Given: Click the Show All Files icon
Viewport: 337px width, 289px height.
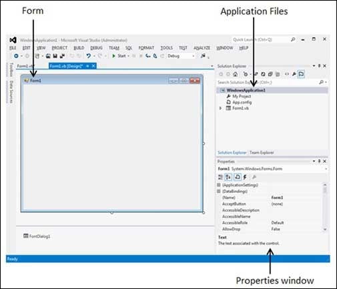Looking at the screenshot, I should point(278,74).
